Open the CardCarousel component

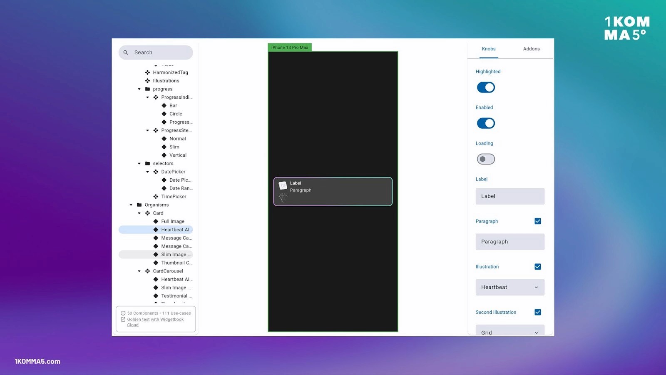(x=168, y=271)
